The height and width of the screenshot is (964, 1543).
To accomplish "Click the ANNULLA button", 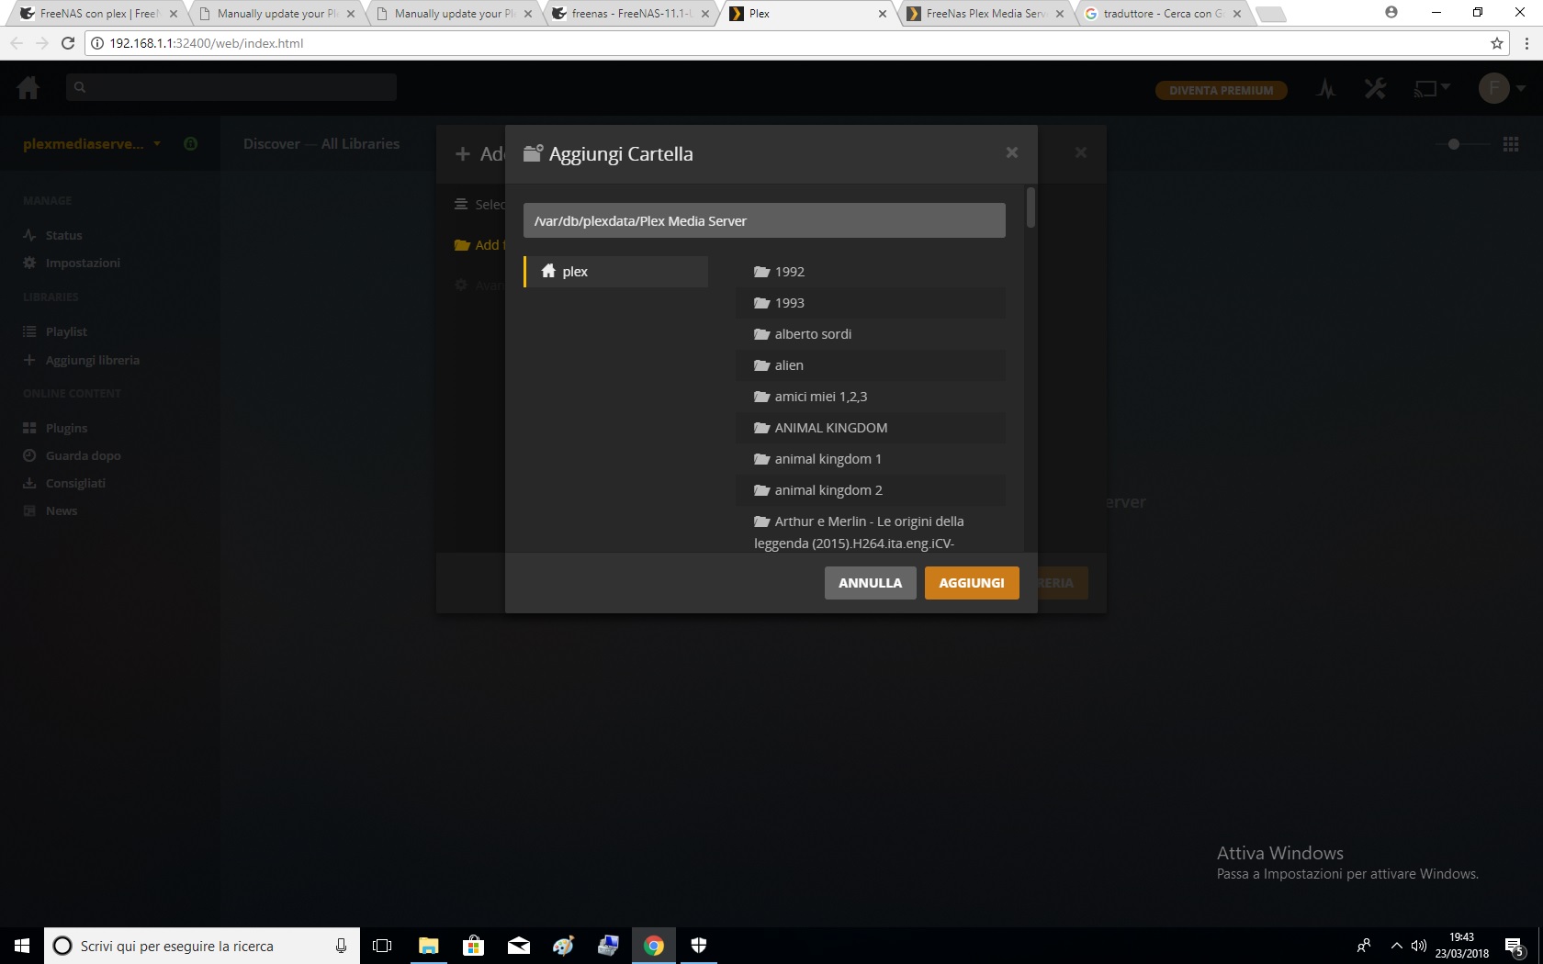I will (870, 583).
